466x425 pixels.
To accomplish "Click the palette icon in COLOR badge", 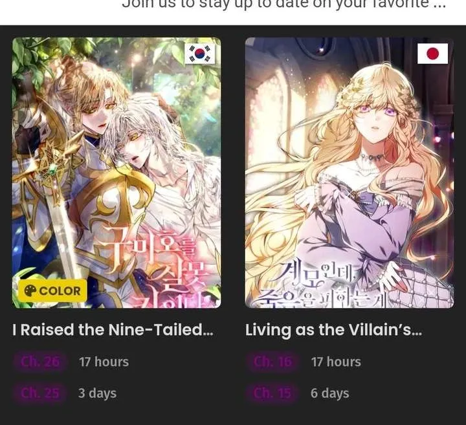I will [30, 290].
